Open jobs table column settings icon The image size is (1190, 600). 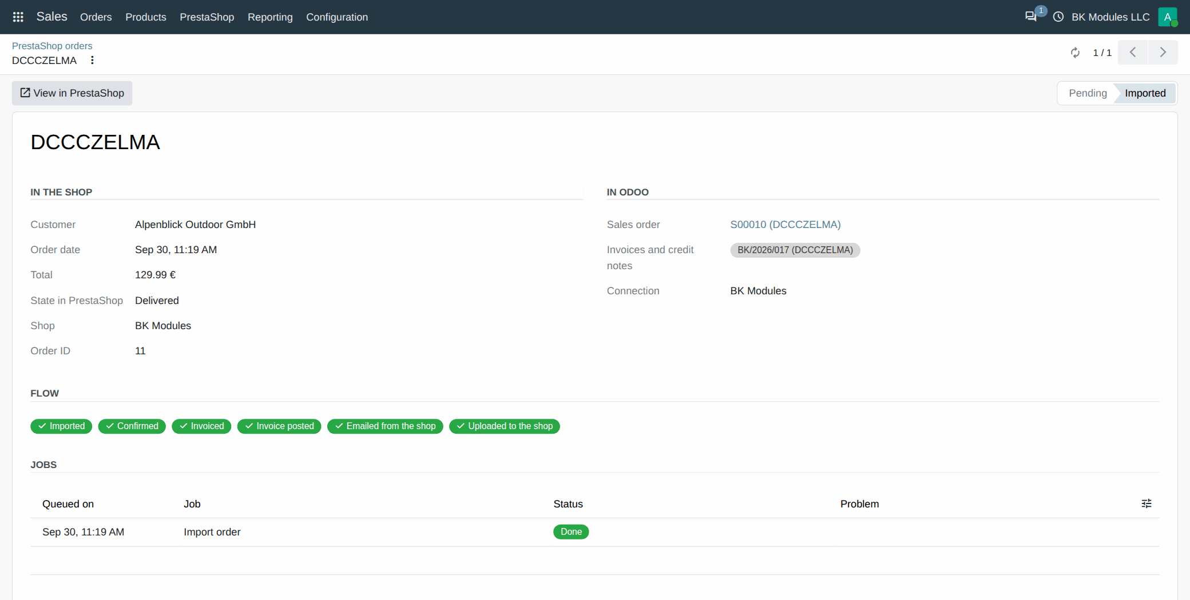(x=1147, y=503)
